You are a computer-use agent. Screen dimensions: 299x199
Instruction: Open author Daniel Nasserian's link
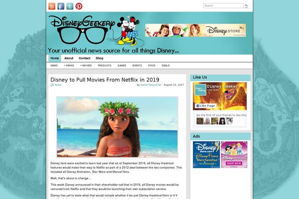click(x=151, y=85)
